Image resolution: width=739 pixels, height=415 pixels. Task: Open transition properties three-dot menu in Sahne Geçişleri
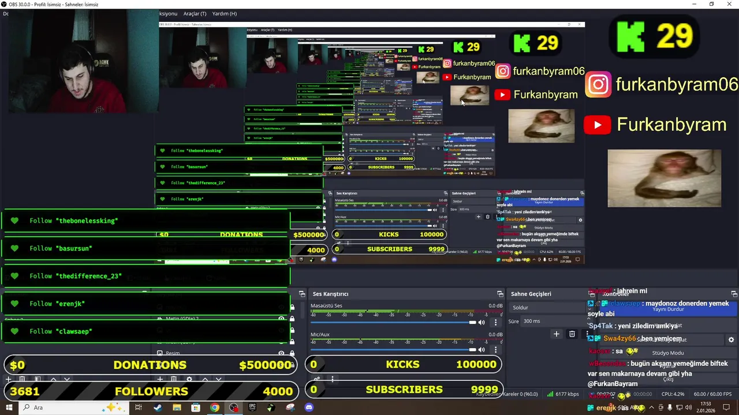pyautogui.click(x=588, y=334)
